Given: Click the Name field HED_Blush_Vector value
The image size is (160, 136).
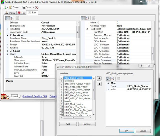Looking at the screenshot, I should tap(138, 86).
